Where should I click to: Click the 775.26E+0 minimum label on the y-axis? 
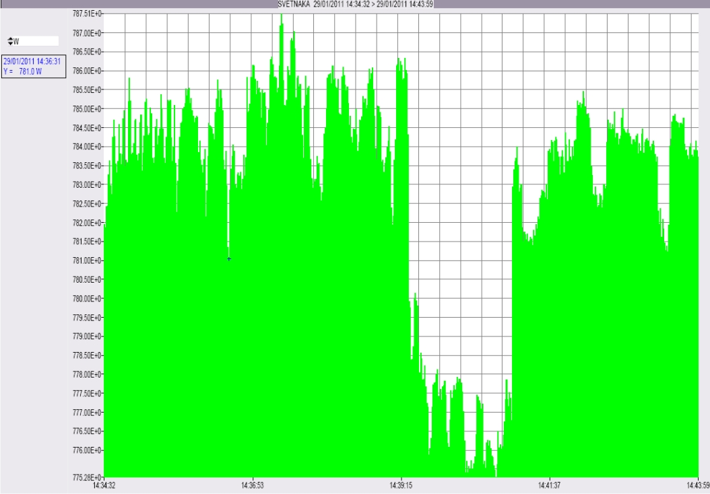(87, 477)
